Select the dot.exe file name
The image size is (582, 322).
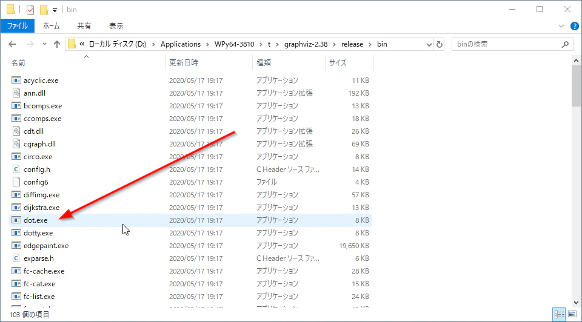pos(36,220)
